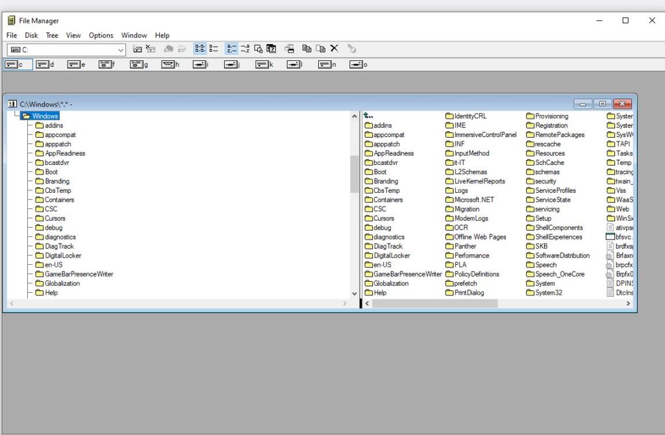The image size is (665, 435).
Task: Click file list scroll-right arrow
Action: coord(628,303)
